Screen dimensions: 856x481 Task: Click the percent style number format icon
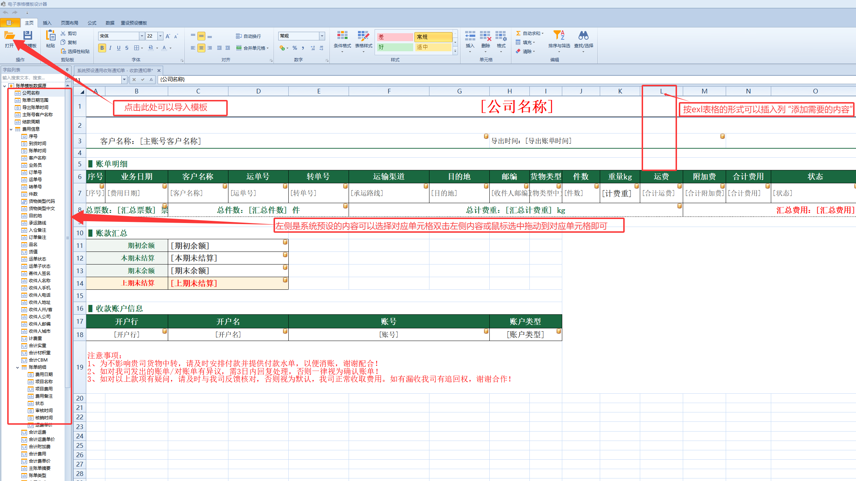295,48
